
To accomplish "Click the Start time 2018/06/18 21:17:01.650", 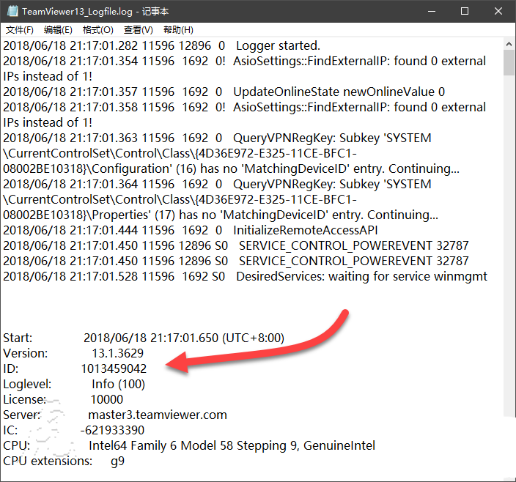I will pos(151,338).
